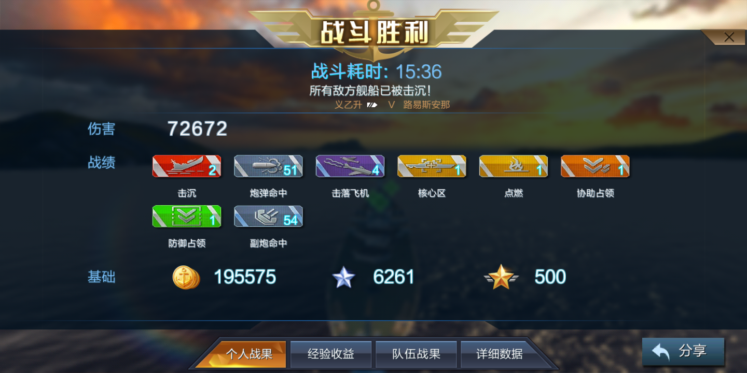Select the shell hits (炮弹命中) badge
Screen dimensions: 747x373
(268, 166)
